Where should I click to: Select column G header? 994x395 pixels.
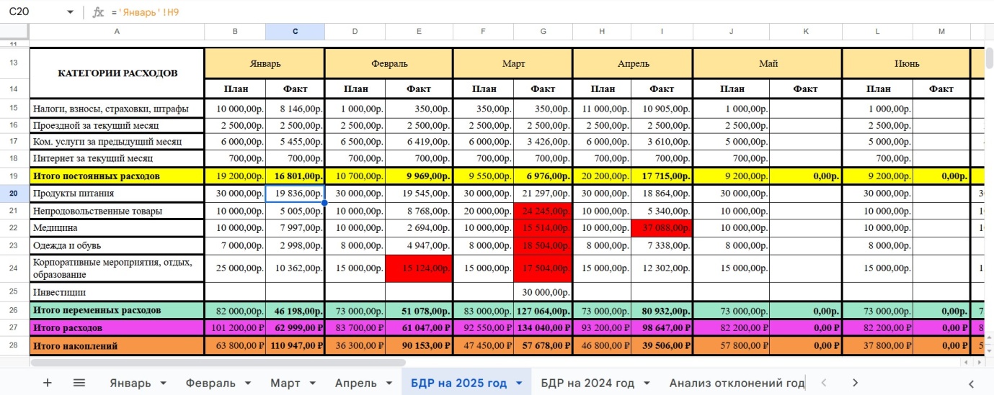(543, 32)
